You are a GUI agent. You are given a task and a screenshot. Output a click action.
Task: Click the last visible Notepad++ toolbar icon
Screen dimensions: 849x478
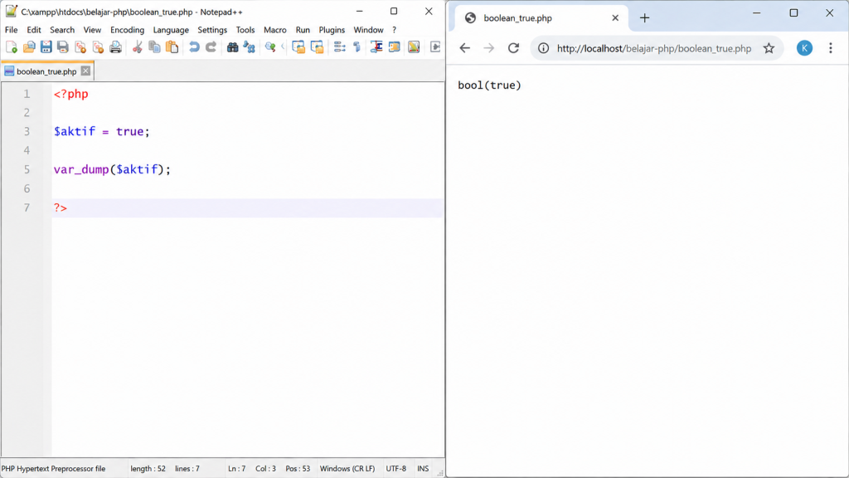click(x=434, y=47)
